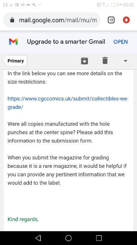Open recent apps with square button
Viewport: 137px width, 245px height.
[99, 238]
